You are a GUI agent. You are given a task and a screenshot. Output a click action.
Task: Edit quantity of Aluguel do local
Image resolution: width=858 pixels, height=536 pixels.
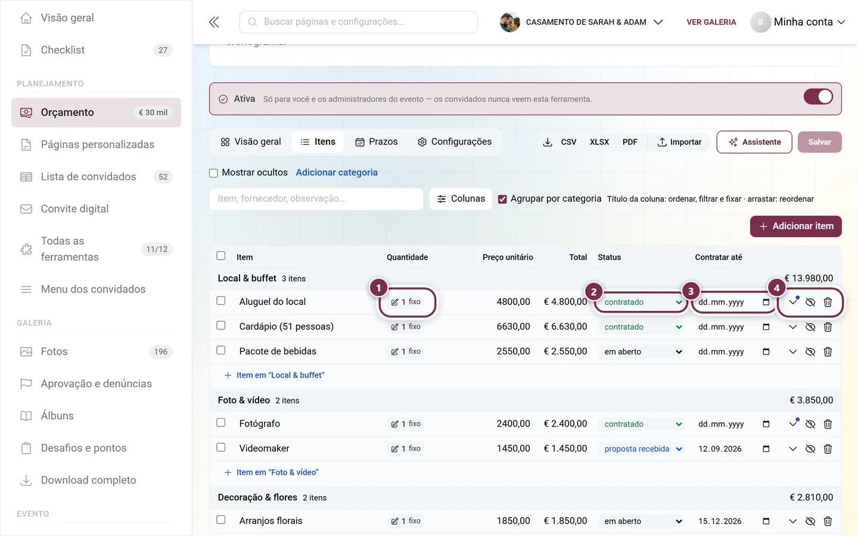(406, 302)
